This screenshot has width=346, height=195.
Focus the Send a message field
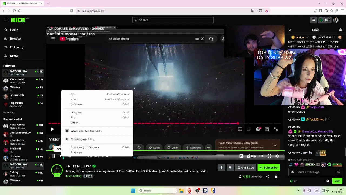(x=315, y=172)
